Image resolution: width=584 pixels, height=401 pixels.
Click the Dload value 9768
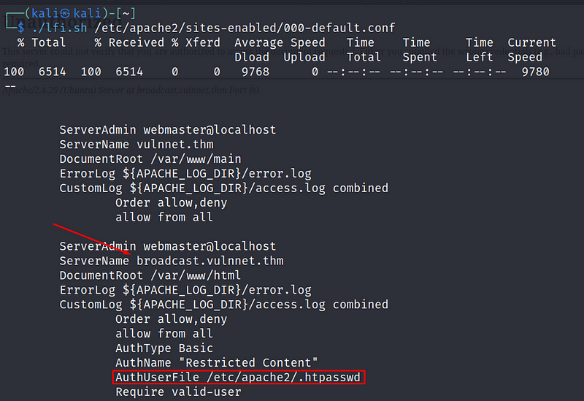(255, 72)
